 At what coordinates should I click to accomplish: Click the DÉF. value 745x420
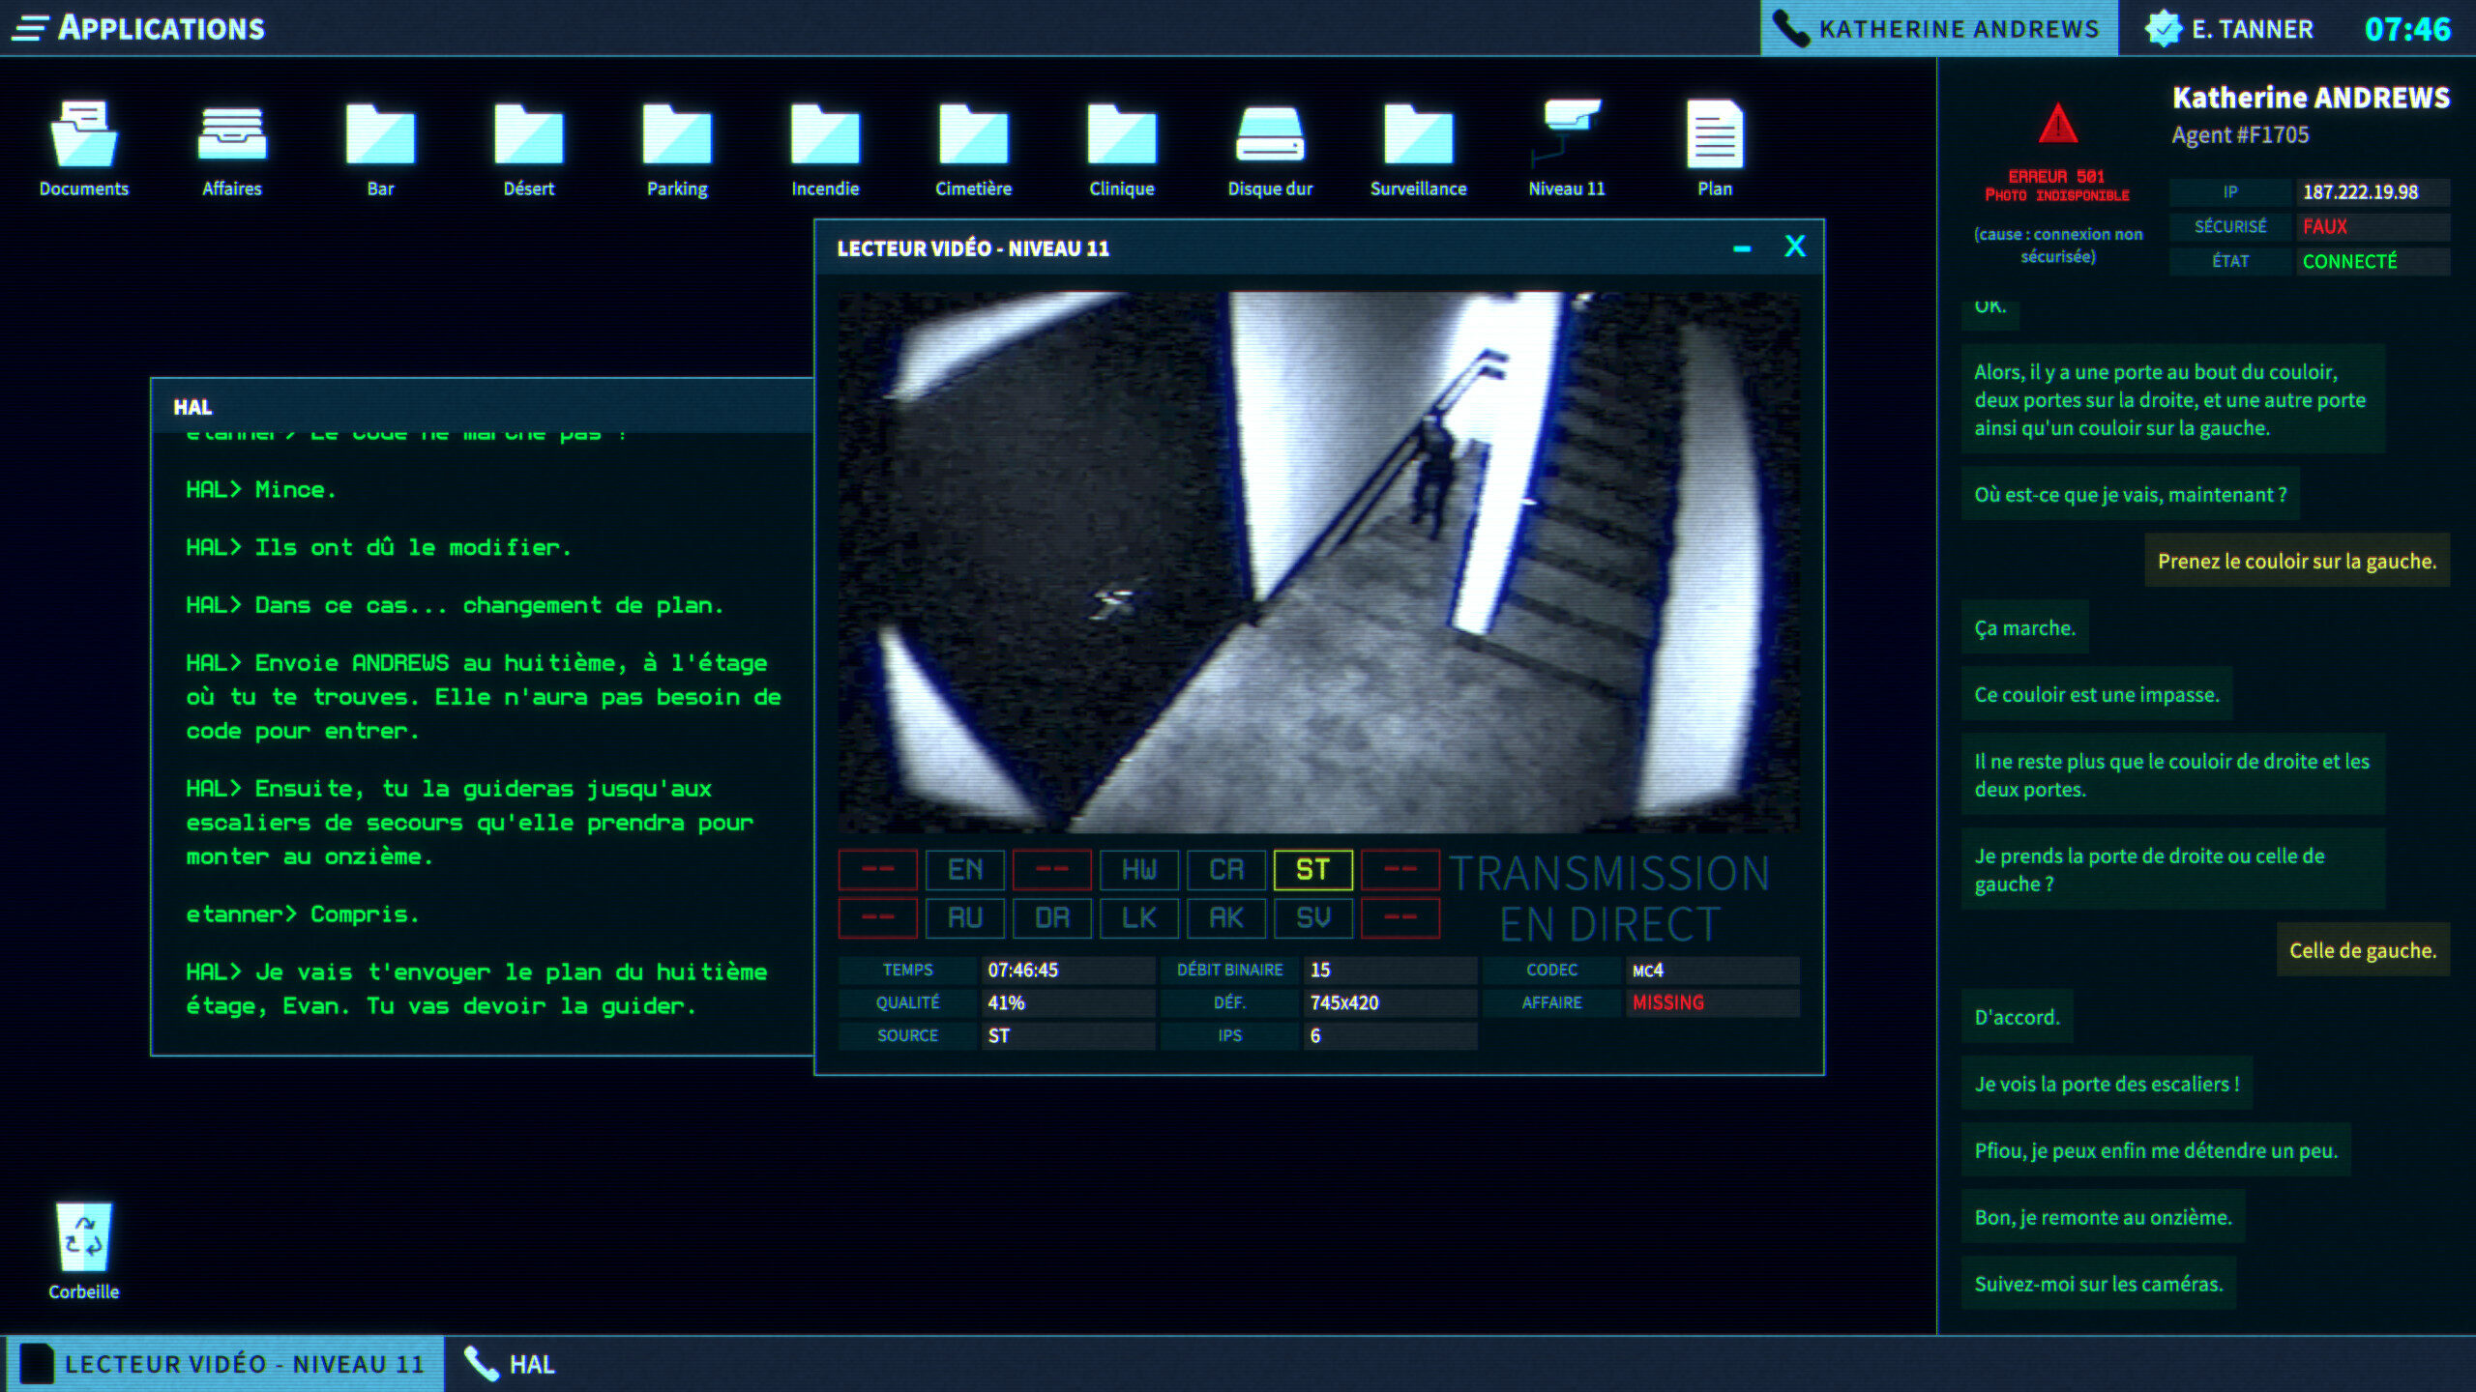(x=1390, y=1003)
